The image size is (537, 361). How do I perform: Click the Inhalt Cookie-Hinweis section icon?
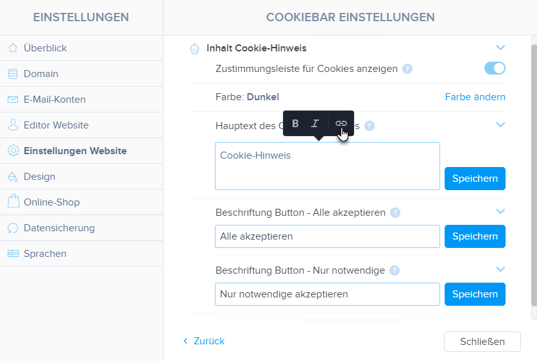194,48
